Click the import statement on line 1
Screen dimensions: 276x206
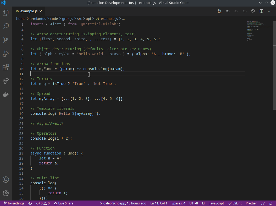75,24
